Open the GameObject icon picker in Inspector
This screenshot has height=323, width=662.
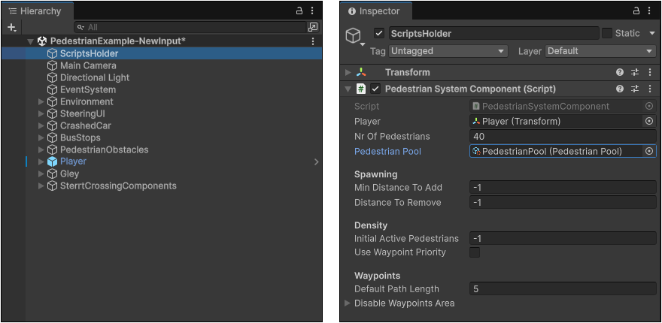click(354, 36)
